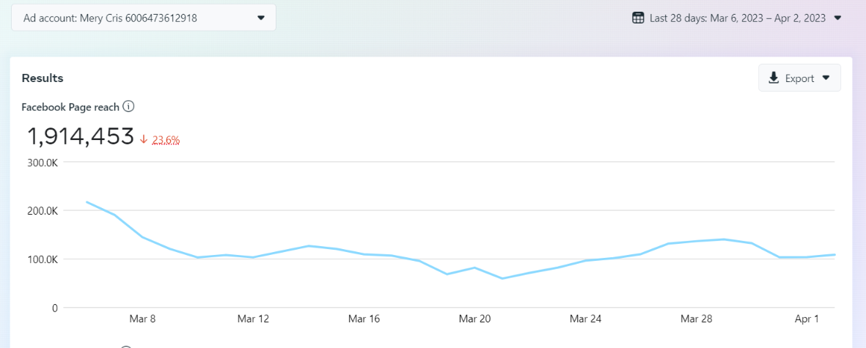Click the Results section heading
Viewport: 866px width, 348px height.
point(43,78)
